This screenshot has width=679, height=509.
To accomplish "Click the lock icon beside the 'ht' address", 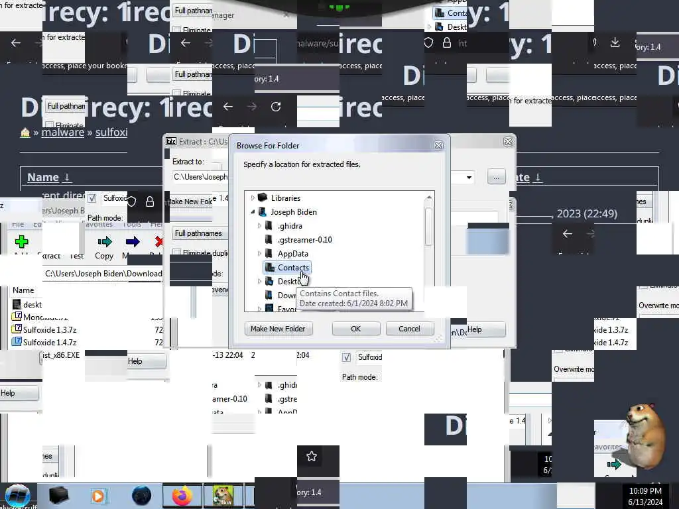I will (x=447, y=43).
